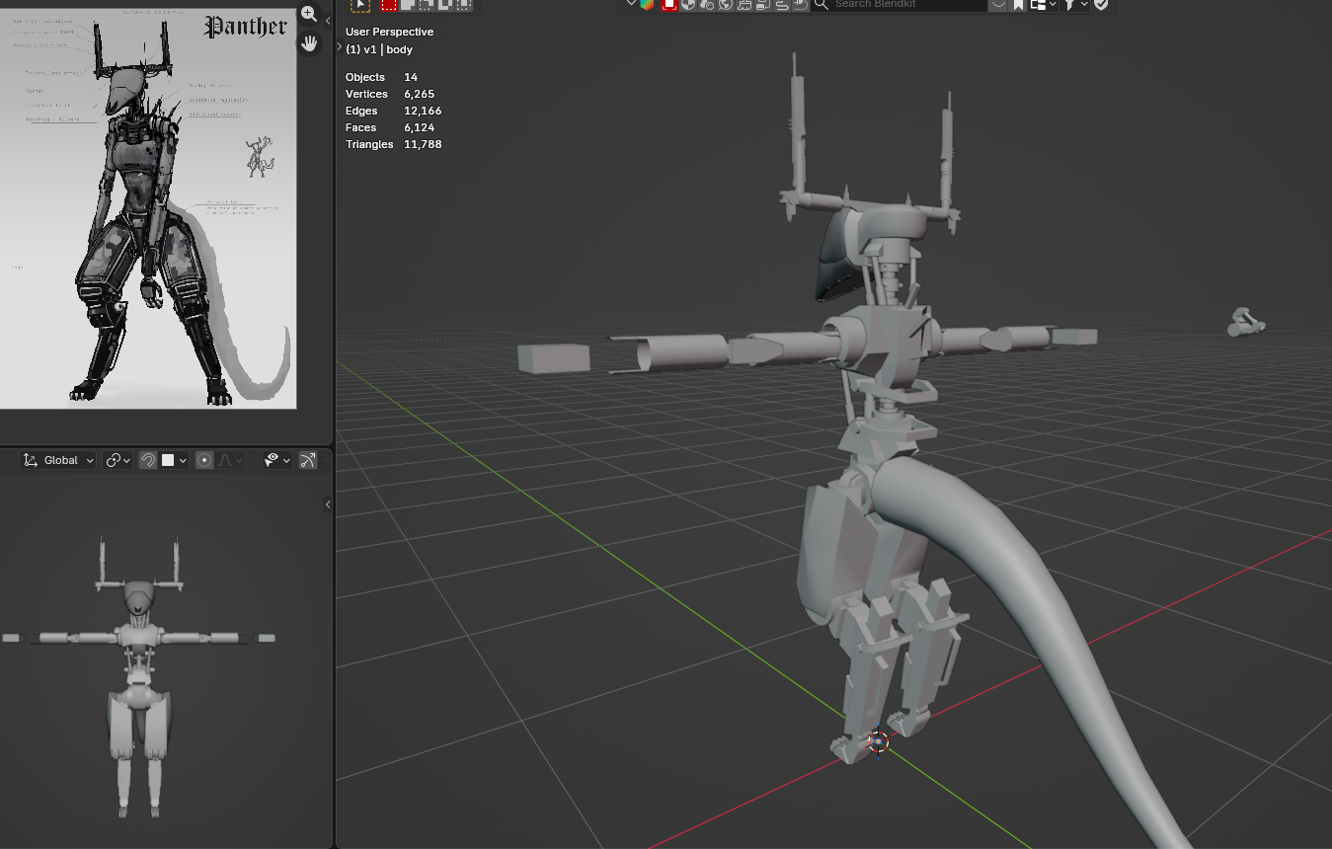Viewport: 1332px width, 849px height.
Task: Click the Objects 14 statistic
Action: [381, 77]
